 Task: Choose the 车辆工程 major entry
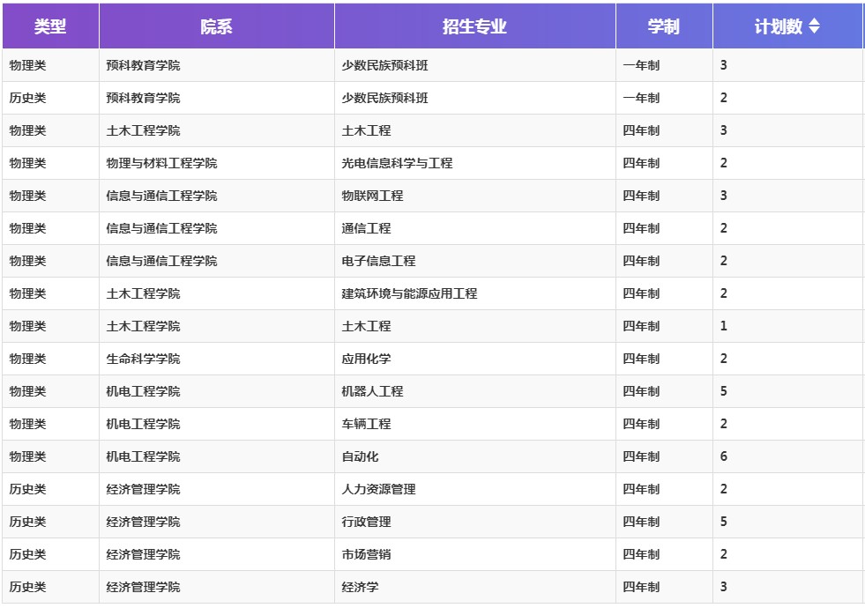[x=366, y=424]
